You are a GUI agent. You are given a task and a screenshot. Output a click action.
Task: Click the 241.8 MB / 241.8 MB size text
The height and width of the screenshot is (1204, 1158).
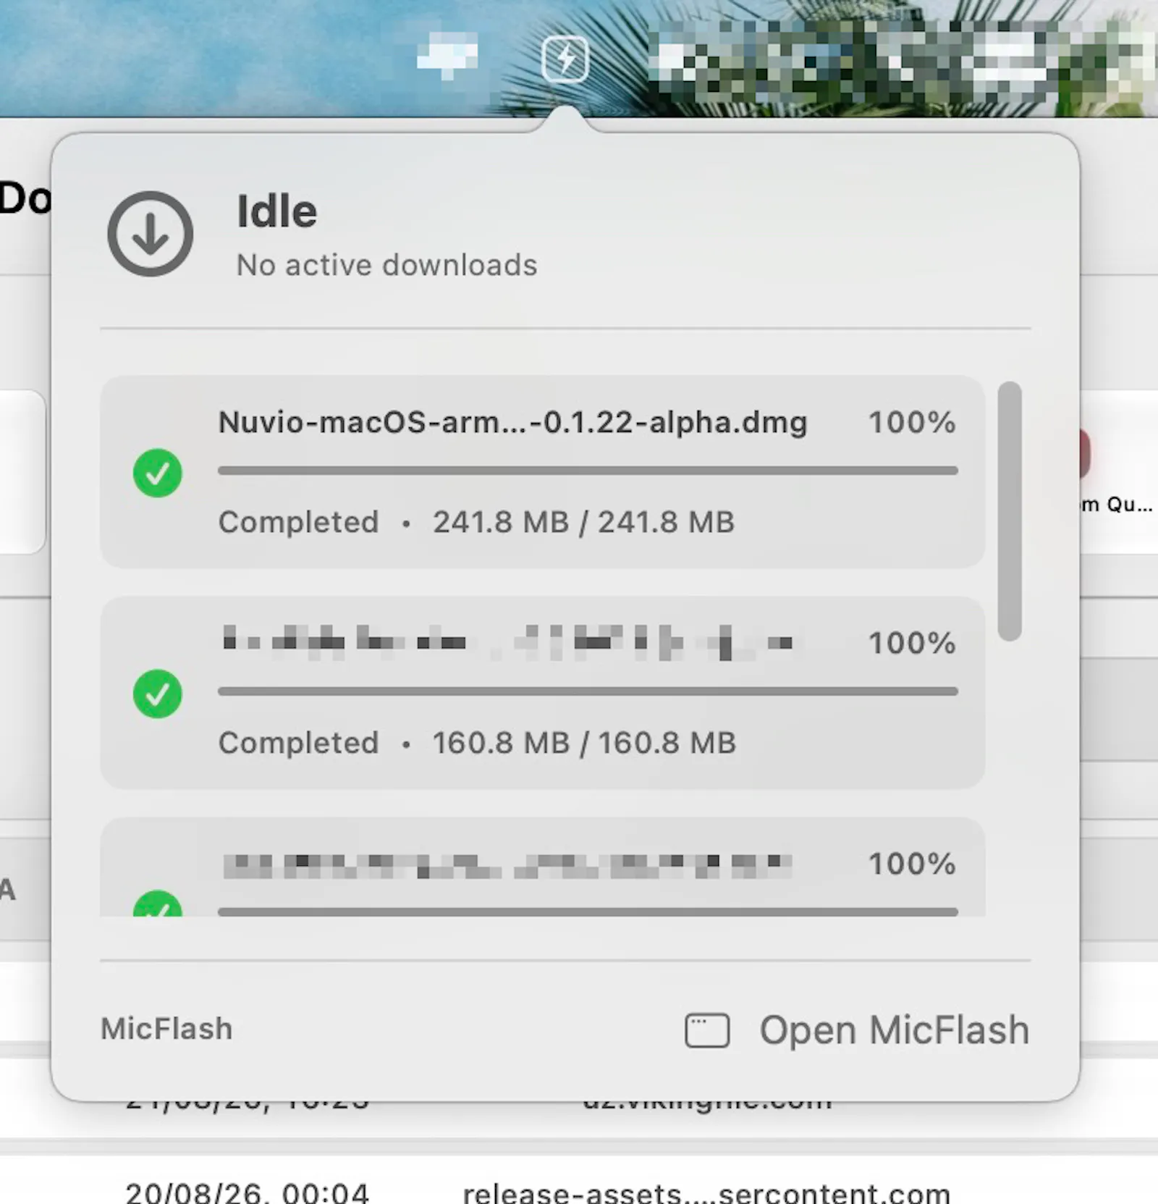pyautogui.click(x=583, y=522)
